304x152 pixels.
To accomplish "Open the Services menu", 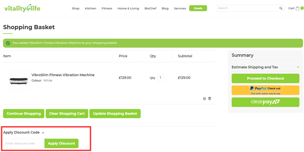I will (180, 8).
